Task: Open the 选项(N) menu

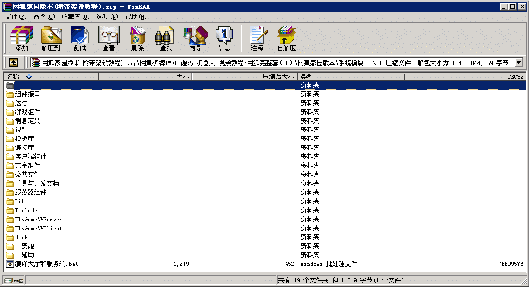Action: (107, 16)
